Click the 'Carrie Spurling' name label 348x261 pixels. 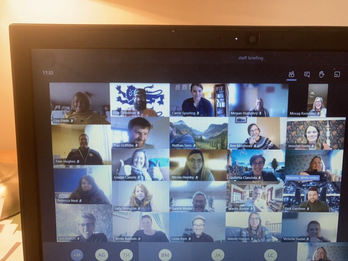184,113
